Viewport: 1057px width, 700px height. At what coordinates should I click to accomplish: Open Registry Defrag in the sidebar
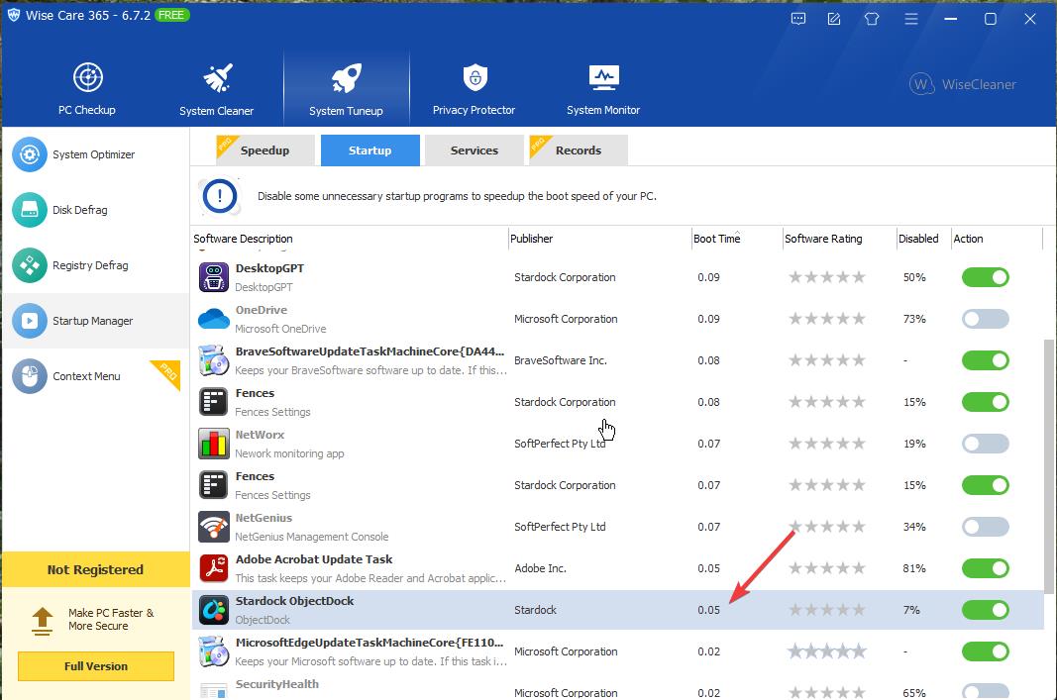(96, 265)
